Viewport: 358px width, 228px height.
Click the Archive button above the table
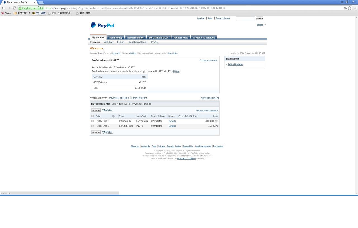pos(96,110)
